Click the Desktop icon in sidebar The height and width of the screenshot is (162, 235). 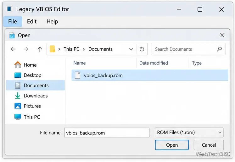18,75
